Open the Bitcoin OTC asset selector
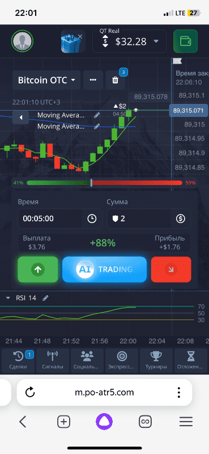209x454 pixels. coord(46,80)
